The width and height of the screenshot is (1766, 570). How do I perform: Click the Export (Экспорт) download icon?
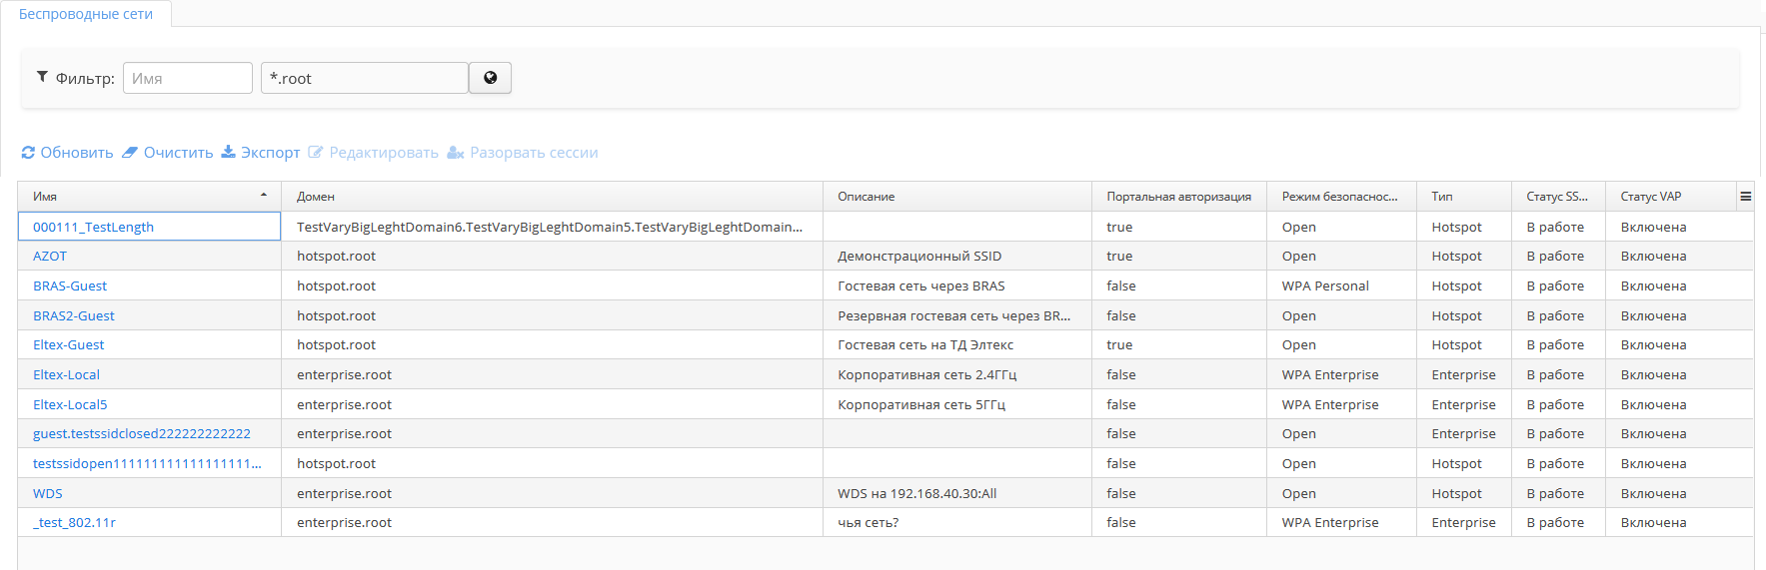228,152
